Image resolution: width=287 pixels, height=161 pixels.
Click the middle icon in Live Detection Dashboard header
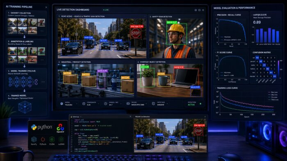[199, 10]
